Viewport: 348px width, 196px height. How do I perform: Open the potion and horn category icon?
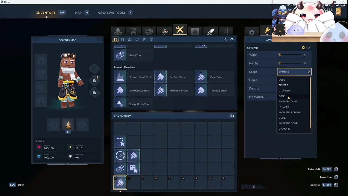tap(149, 32)
